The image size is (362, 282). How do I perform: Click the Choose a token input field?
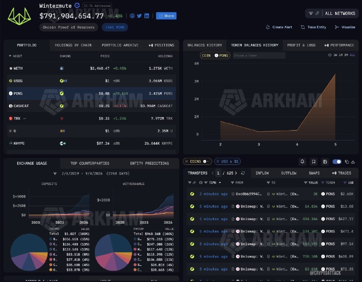point(259,56)
